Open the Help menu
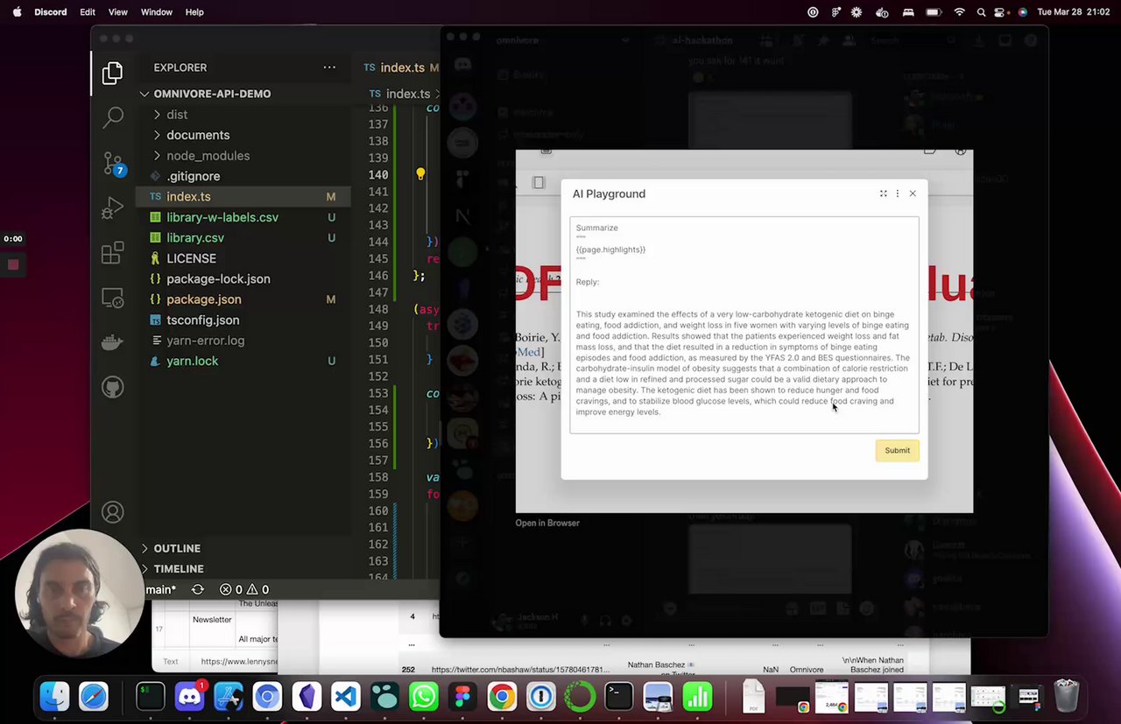 (x=194, y=12)
